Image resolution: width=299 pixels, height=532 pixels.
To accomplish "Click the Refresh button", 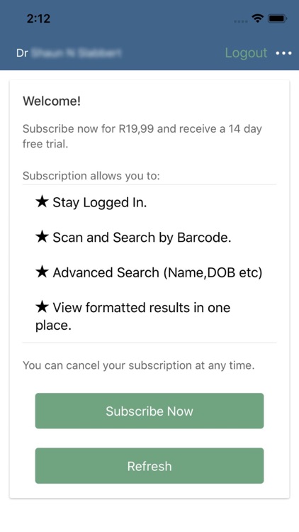I will (x=149, y=466).
